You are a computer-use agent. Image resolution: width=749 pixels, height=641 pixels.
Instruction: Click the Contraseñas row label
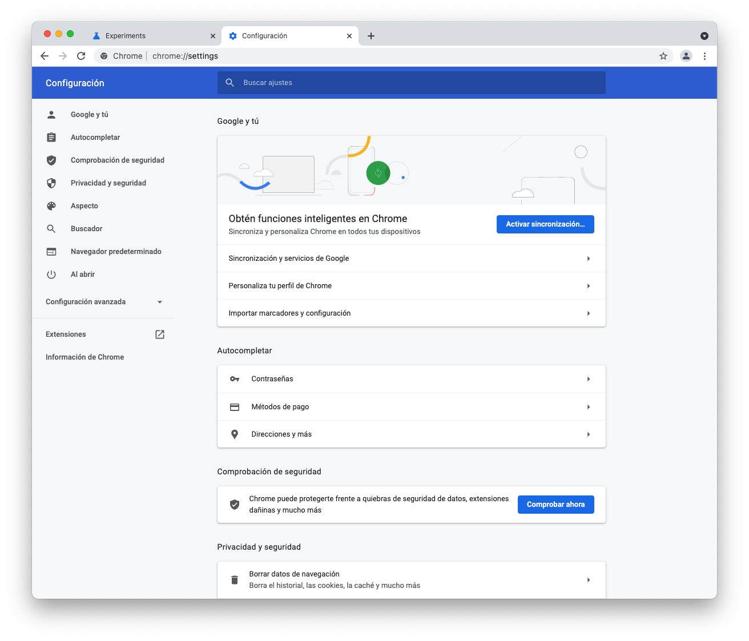pyautogui.click(x=272, y=379)
